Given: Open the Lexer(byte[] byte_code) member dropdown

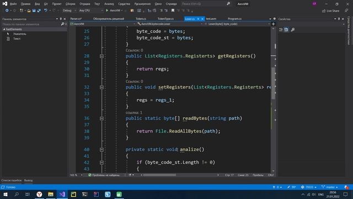Looking at the screenshot, I should [x=238, y=24].
